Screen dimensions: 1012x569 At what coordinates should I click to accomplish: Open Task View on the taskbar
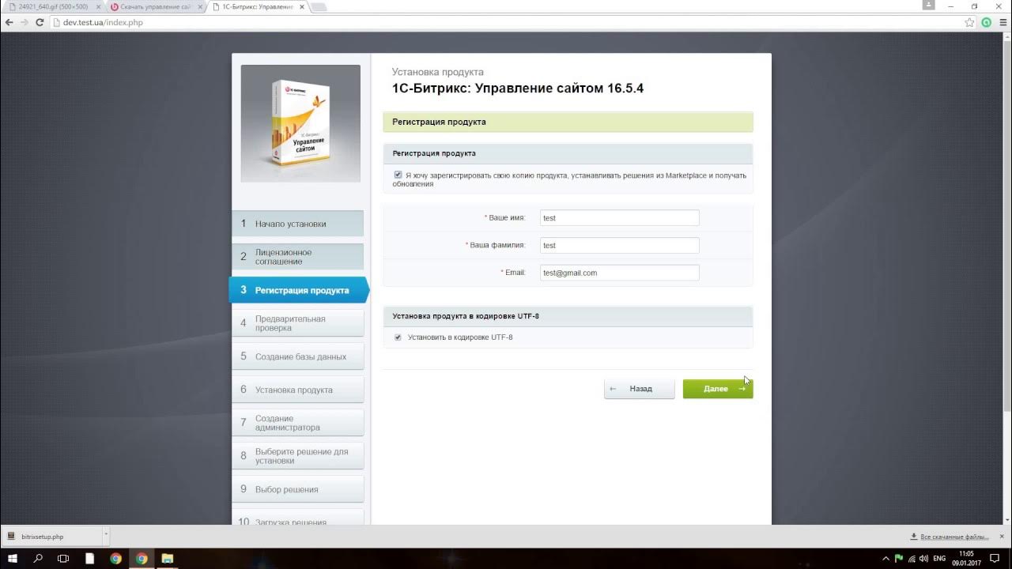point(63,558)
